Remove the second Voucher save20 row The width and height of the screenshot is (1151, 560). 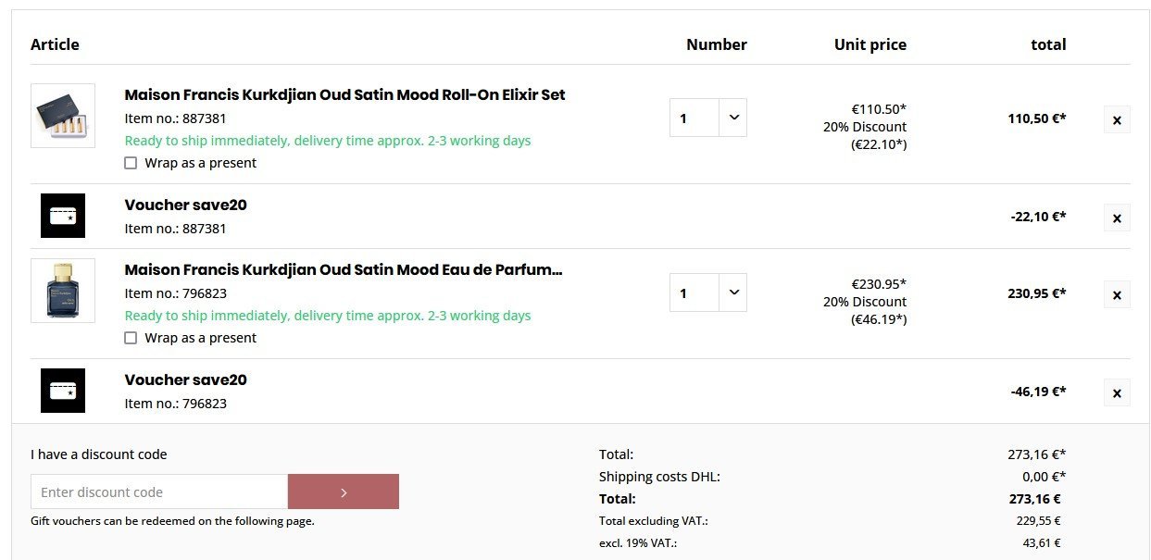(1117, 392)
